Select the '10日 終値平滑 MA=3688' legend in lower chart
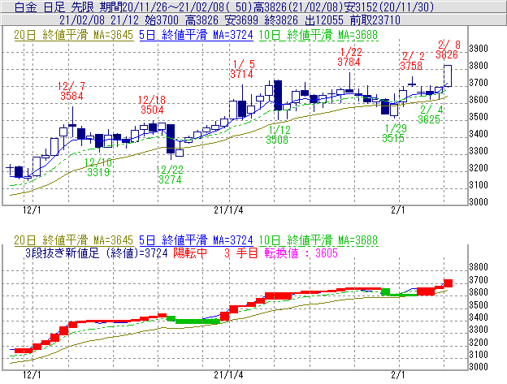The width and height of the screenshot is (507, 384). pyautogui.click(x=318, y=240)
